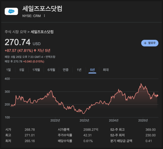The height and width of the screenshot is (149, 163).
Task: Click the 시가총액 value 2588.27억
Action: [91, 130]
